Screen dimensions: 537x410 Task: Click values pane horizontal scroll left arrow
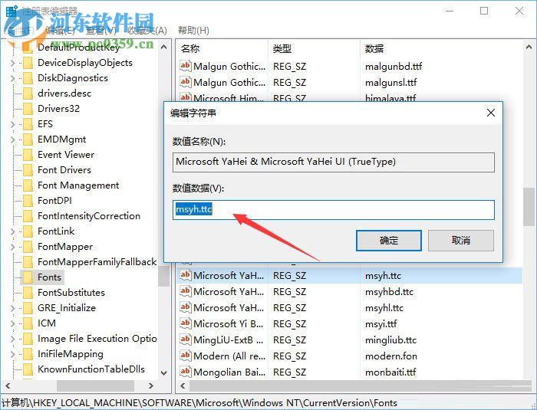(183, 386)
